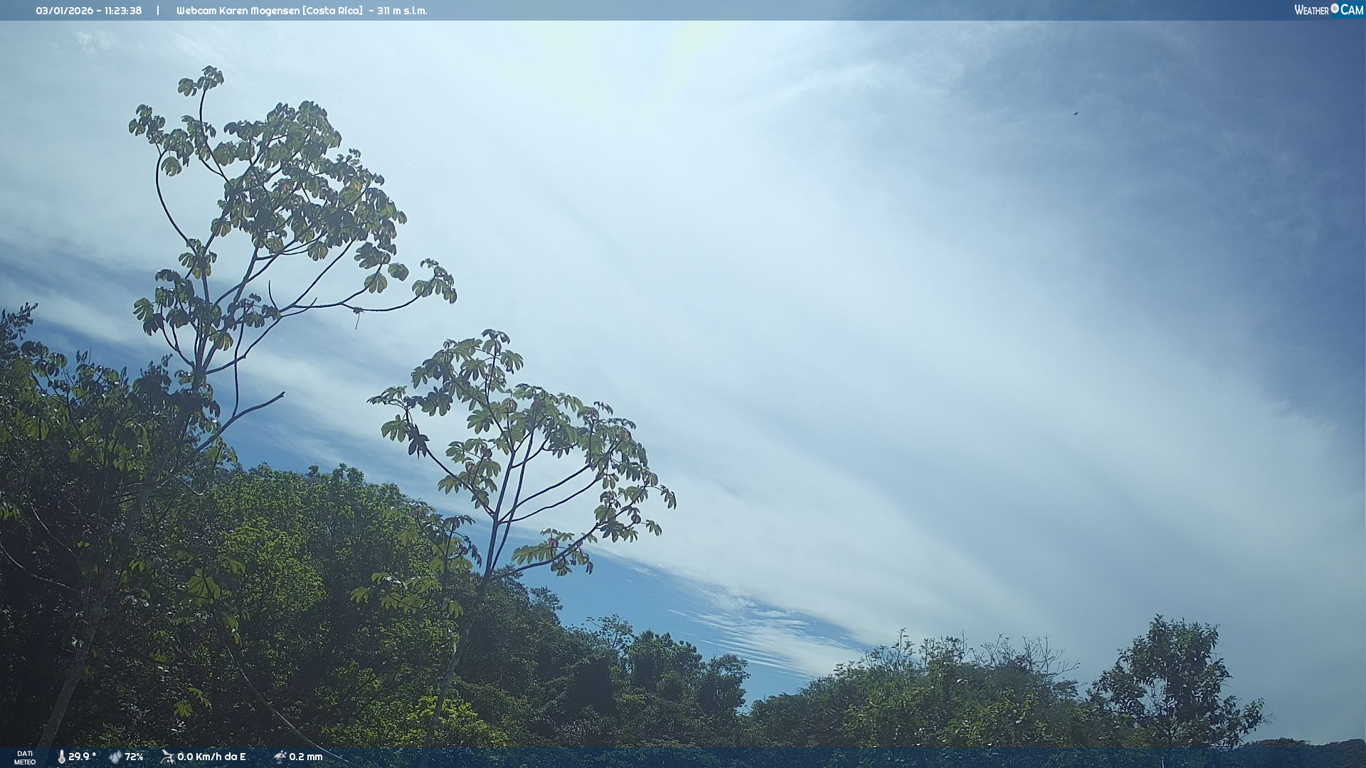Click the CAM text in the logo
The width and height of the screenshot is (1366, 768).
(x=1352, y=10)
